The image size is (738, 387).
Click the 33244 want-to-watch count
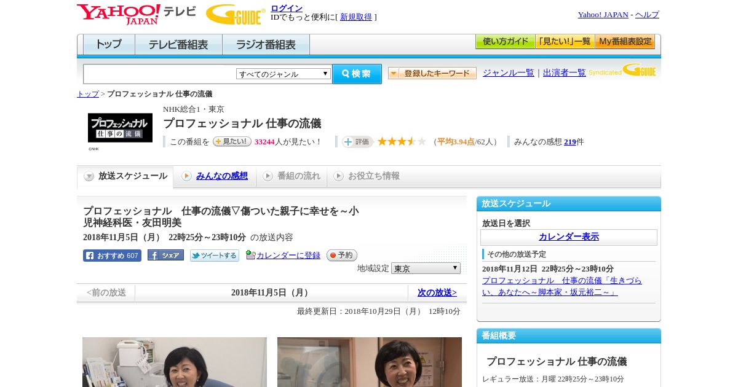point(264,142)
